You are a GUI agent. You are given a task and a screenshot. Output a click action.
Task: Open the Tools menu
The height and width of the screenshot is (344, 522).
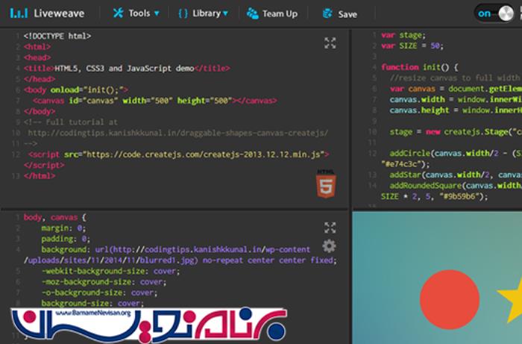[x=136, y=13]
